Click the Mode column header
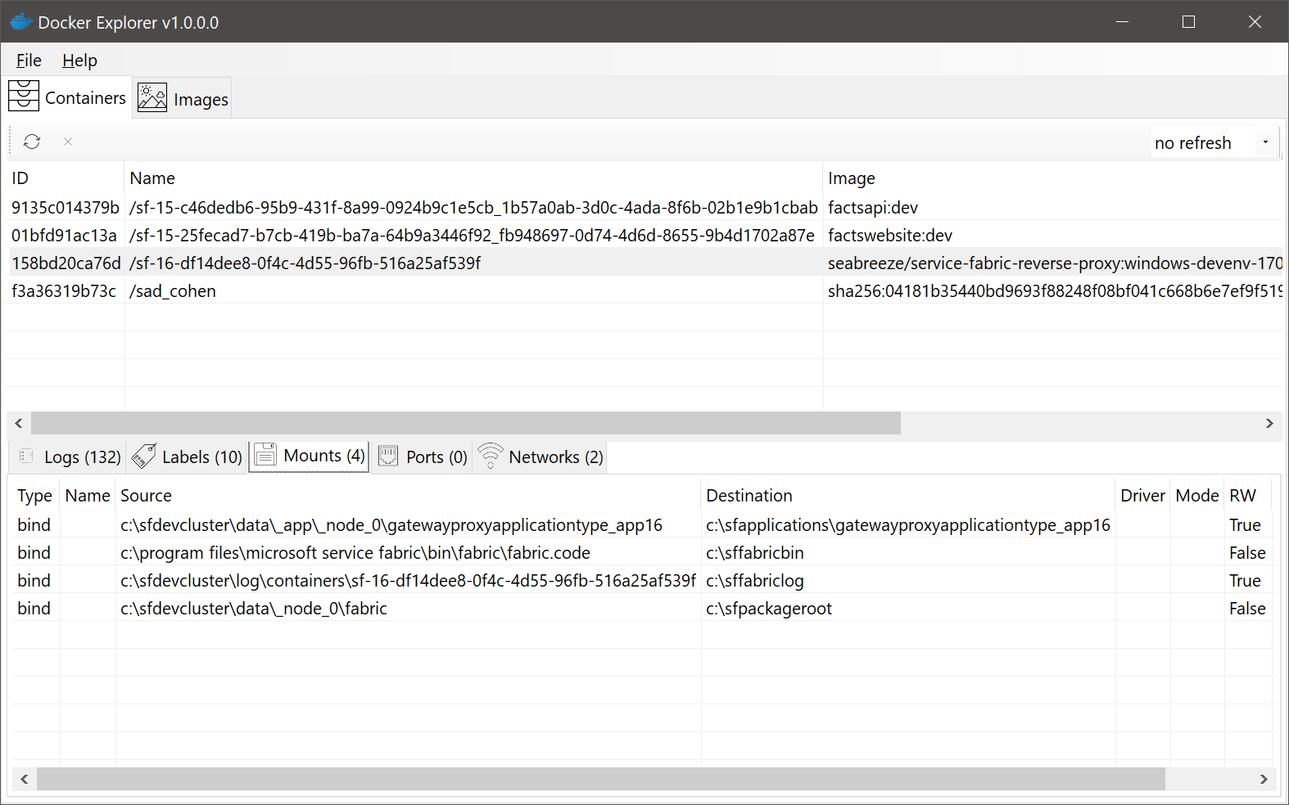This screenshot has width=1289, height=805. (1197, 496)
